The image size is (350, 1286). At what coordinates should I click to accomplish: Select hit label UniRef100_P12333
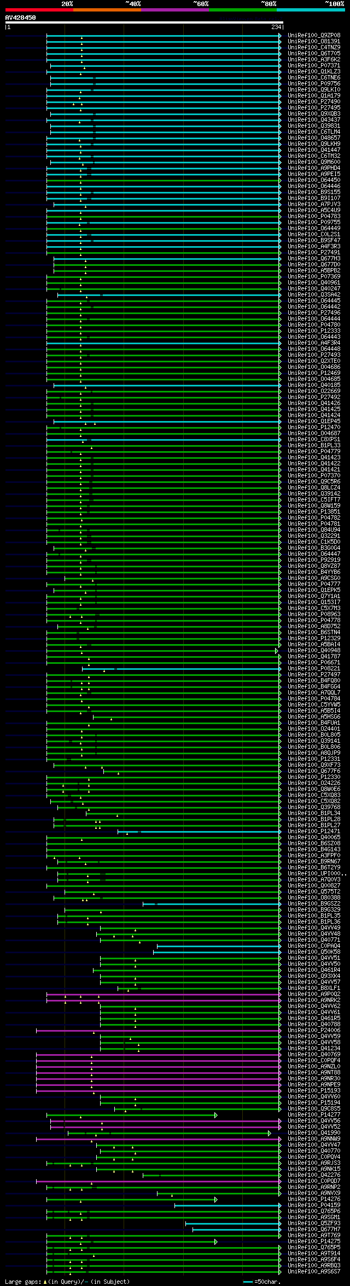(x=314, y=331)
